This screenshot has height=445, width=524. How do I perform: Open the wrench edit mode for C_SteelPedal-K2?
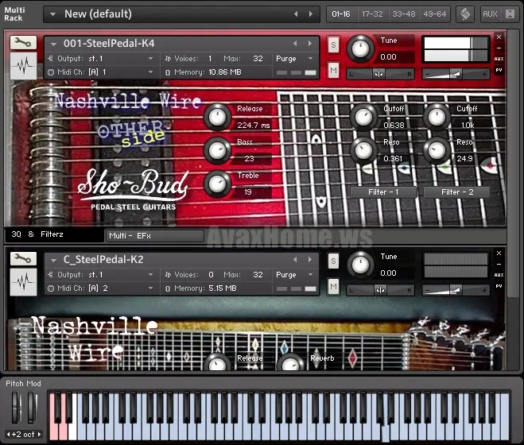point(23,258)
